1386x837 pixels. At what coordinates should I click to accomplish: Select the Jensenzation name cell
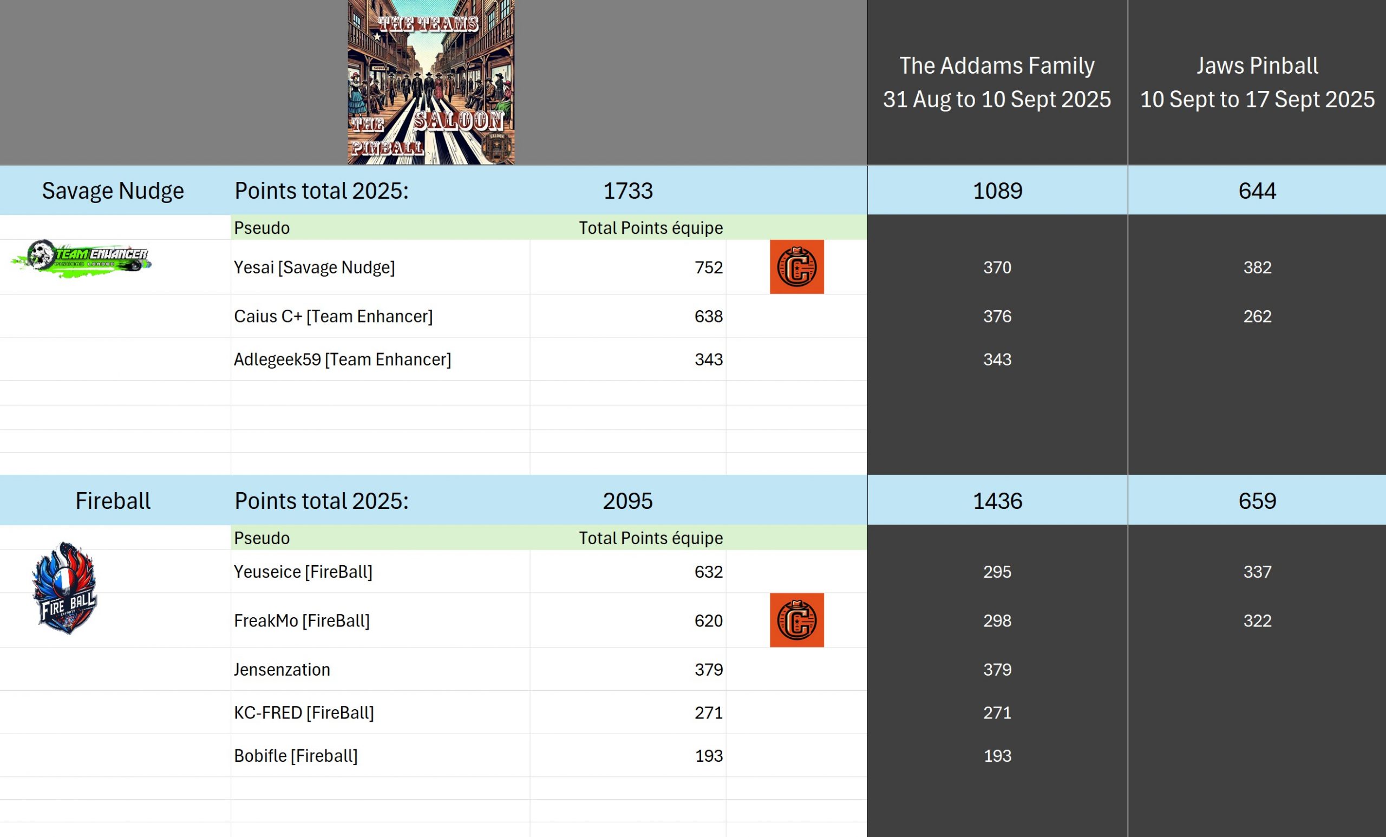(x=283, y=669)
